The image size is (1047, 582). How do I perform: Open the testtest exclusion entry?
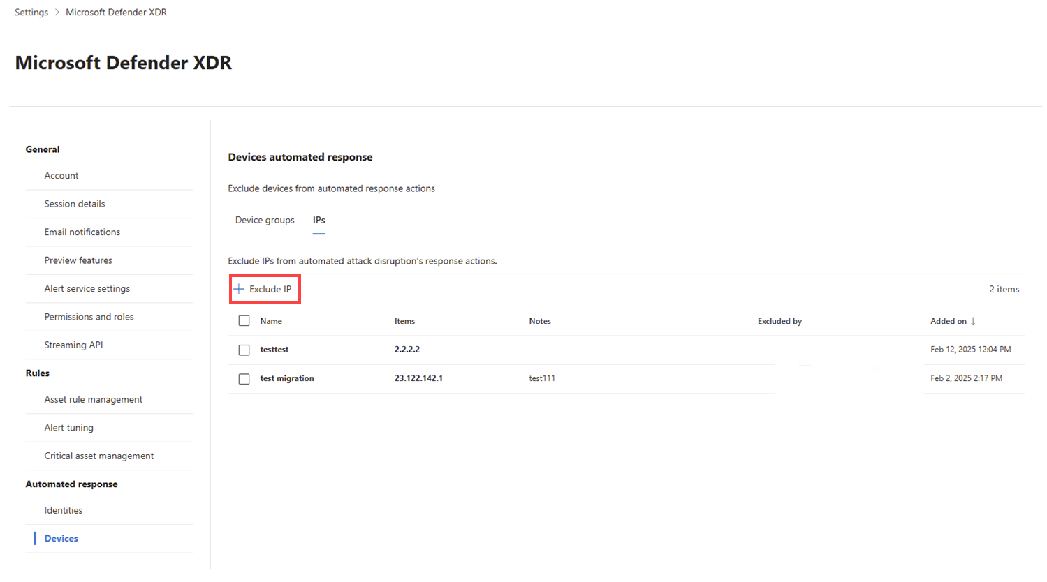[x=274, y=350]
